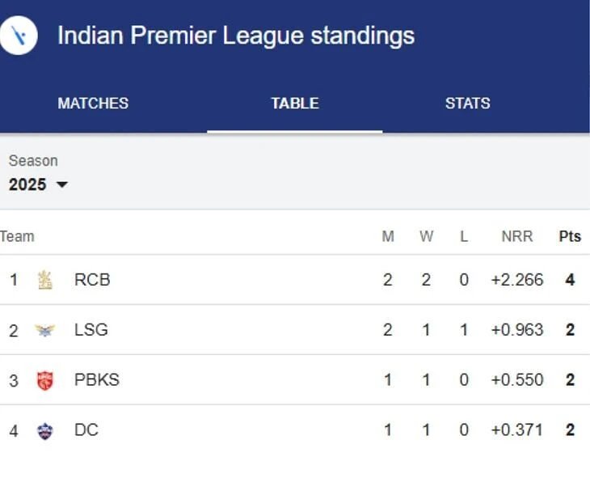The height and width of the screenshot is (478, 590).
Task: Click the cricket bat league icon
Action: click(18, 36)
